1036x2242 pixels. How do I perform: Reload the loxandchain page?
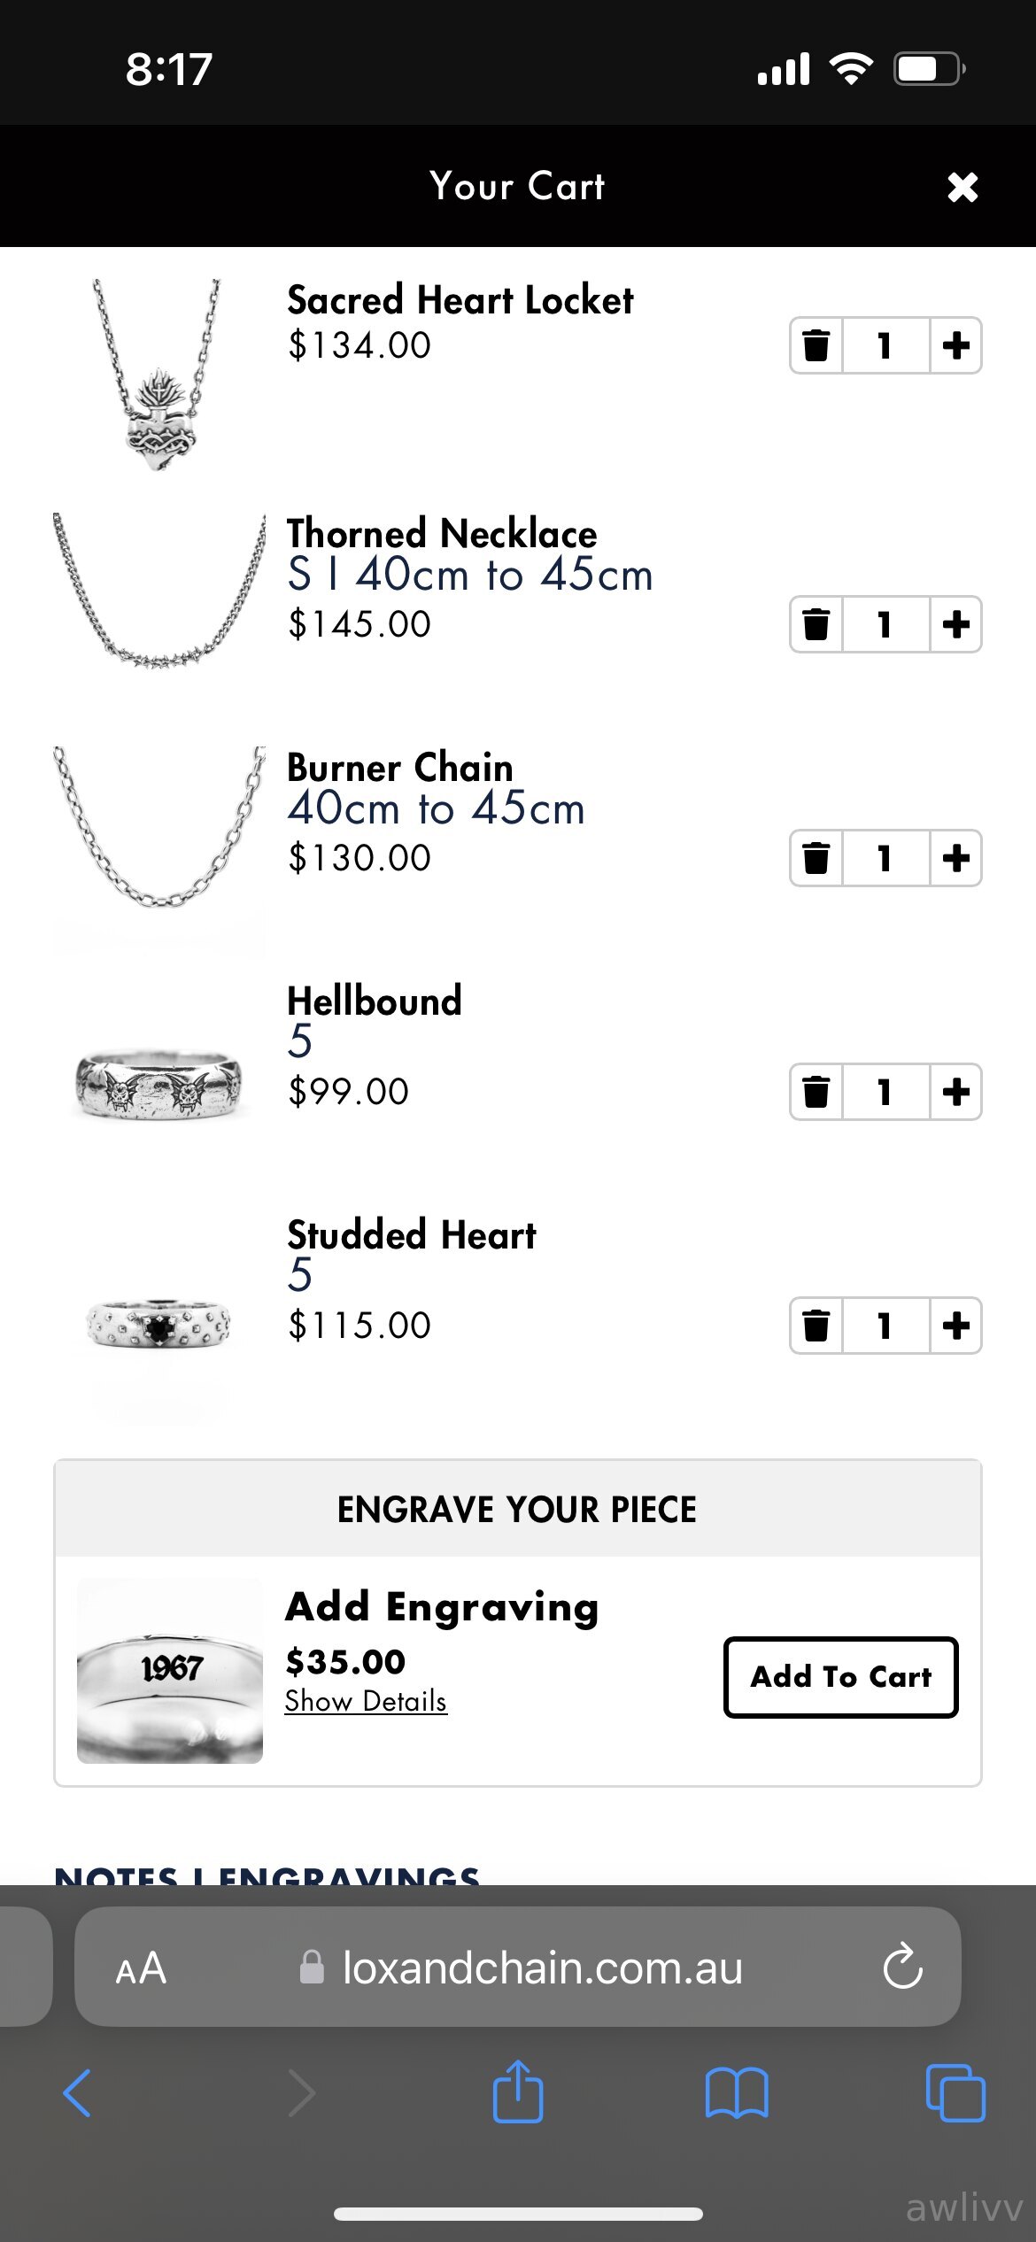tap(902, 1967)
